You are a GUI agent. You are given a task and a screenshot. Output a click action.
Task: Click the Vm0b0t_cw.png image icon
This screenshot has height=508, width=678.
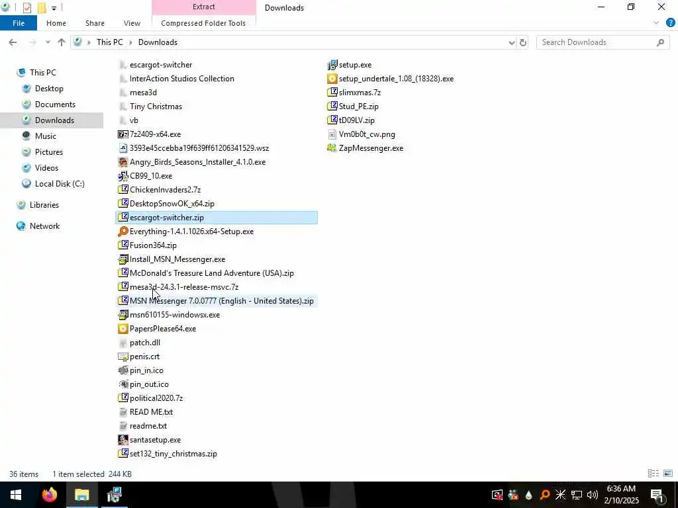coord(332,134)
